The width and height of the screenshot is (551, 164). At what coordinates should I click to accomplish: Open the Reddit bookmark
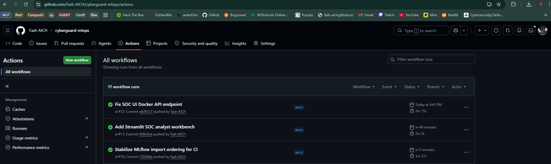(x=450, y=15)
